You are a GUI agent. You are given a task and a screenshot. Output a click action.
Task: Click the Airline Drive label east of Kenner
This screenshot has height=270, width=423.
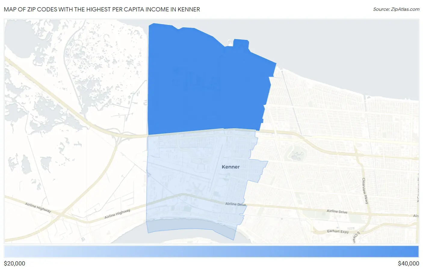tap(337, 211)
